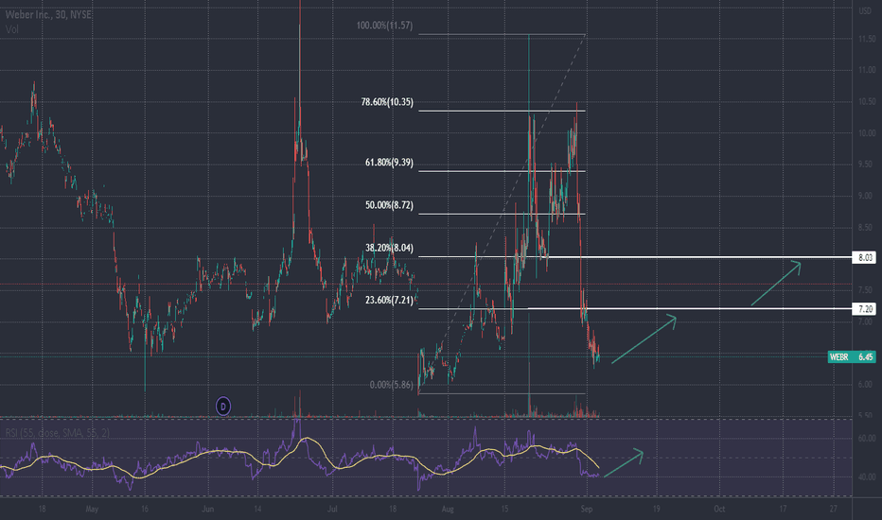Click the 'Oct' date axis label

pyautogui.click(x=719, y=510)
